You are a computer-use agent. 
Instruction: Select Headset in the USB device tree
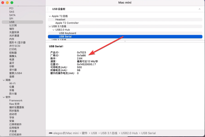click(125, 19)
